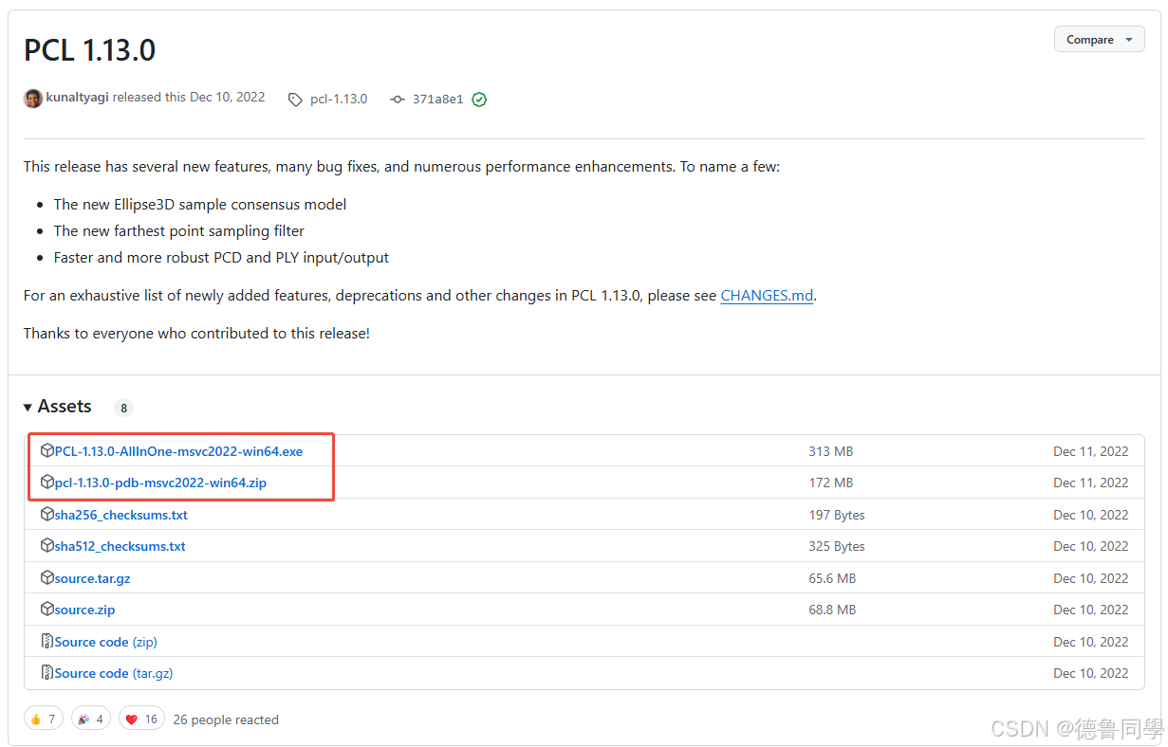
Task: Click the package icon of pdb zip
Action: [x=47, y=483]
